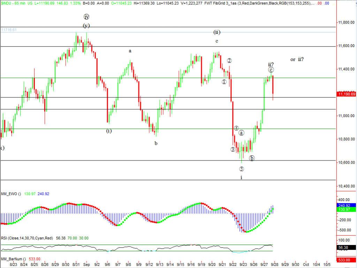Click the 'or ii?' text annotation
The width and height of the screenshot is (357, 268).
(x=297, y=59)
